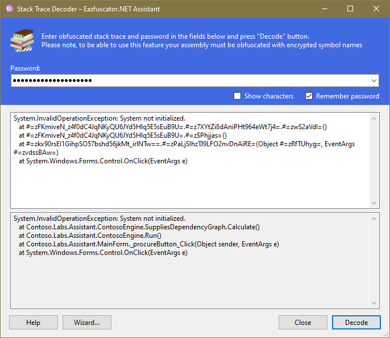
Task: Open the Password history dropdown arrow
Action: tap(374, 81)
